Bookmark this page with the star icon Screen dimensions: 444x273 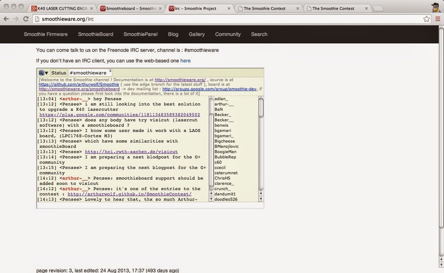click(x=426, y=19)
